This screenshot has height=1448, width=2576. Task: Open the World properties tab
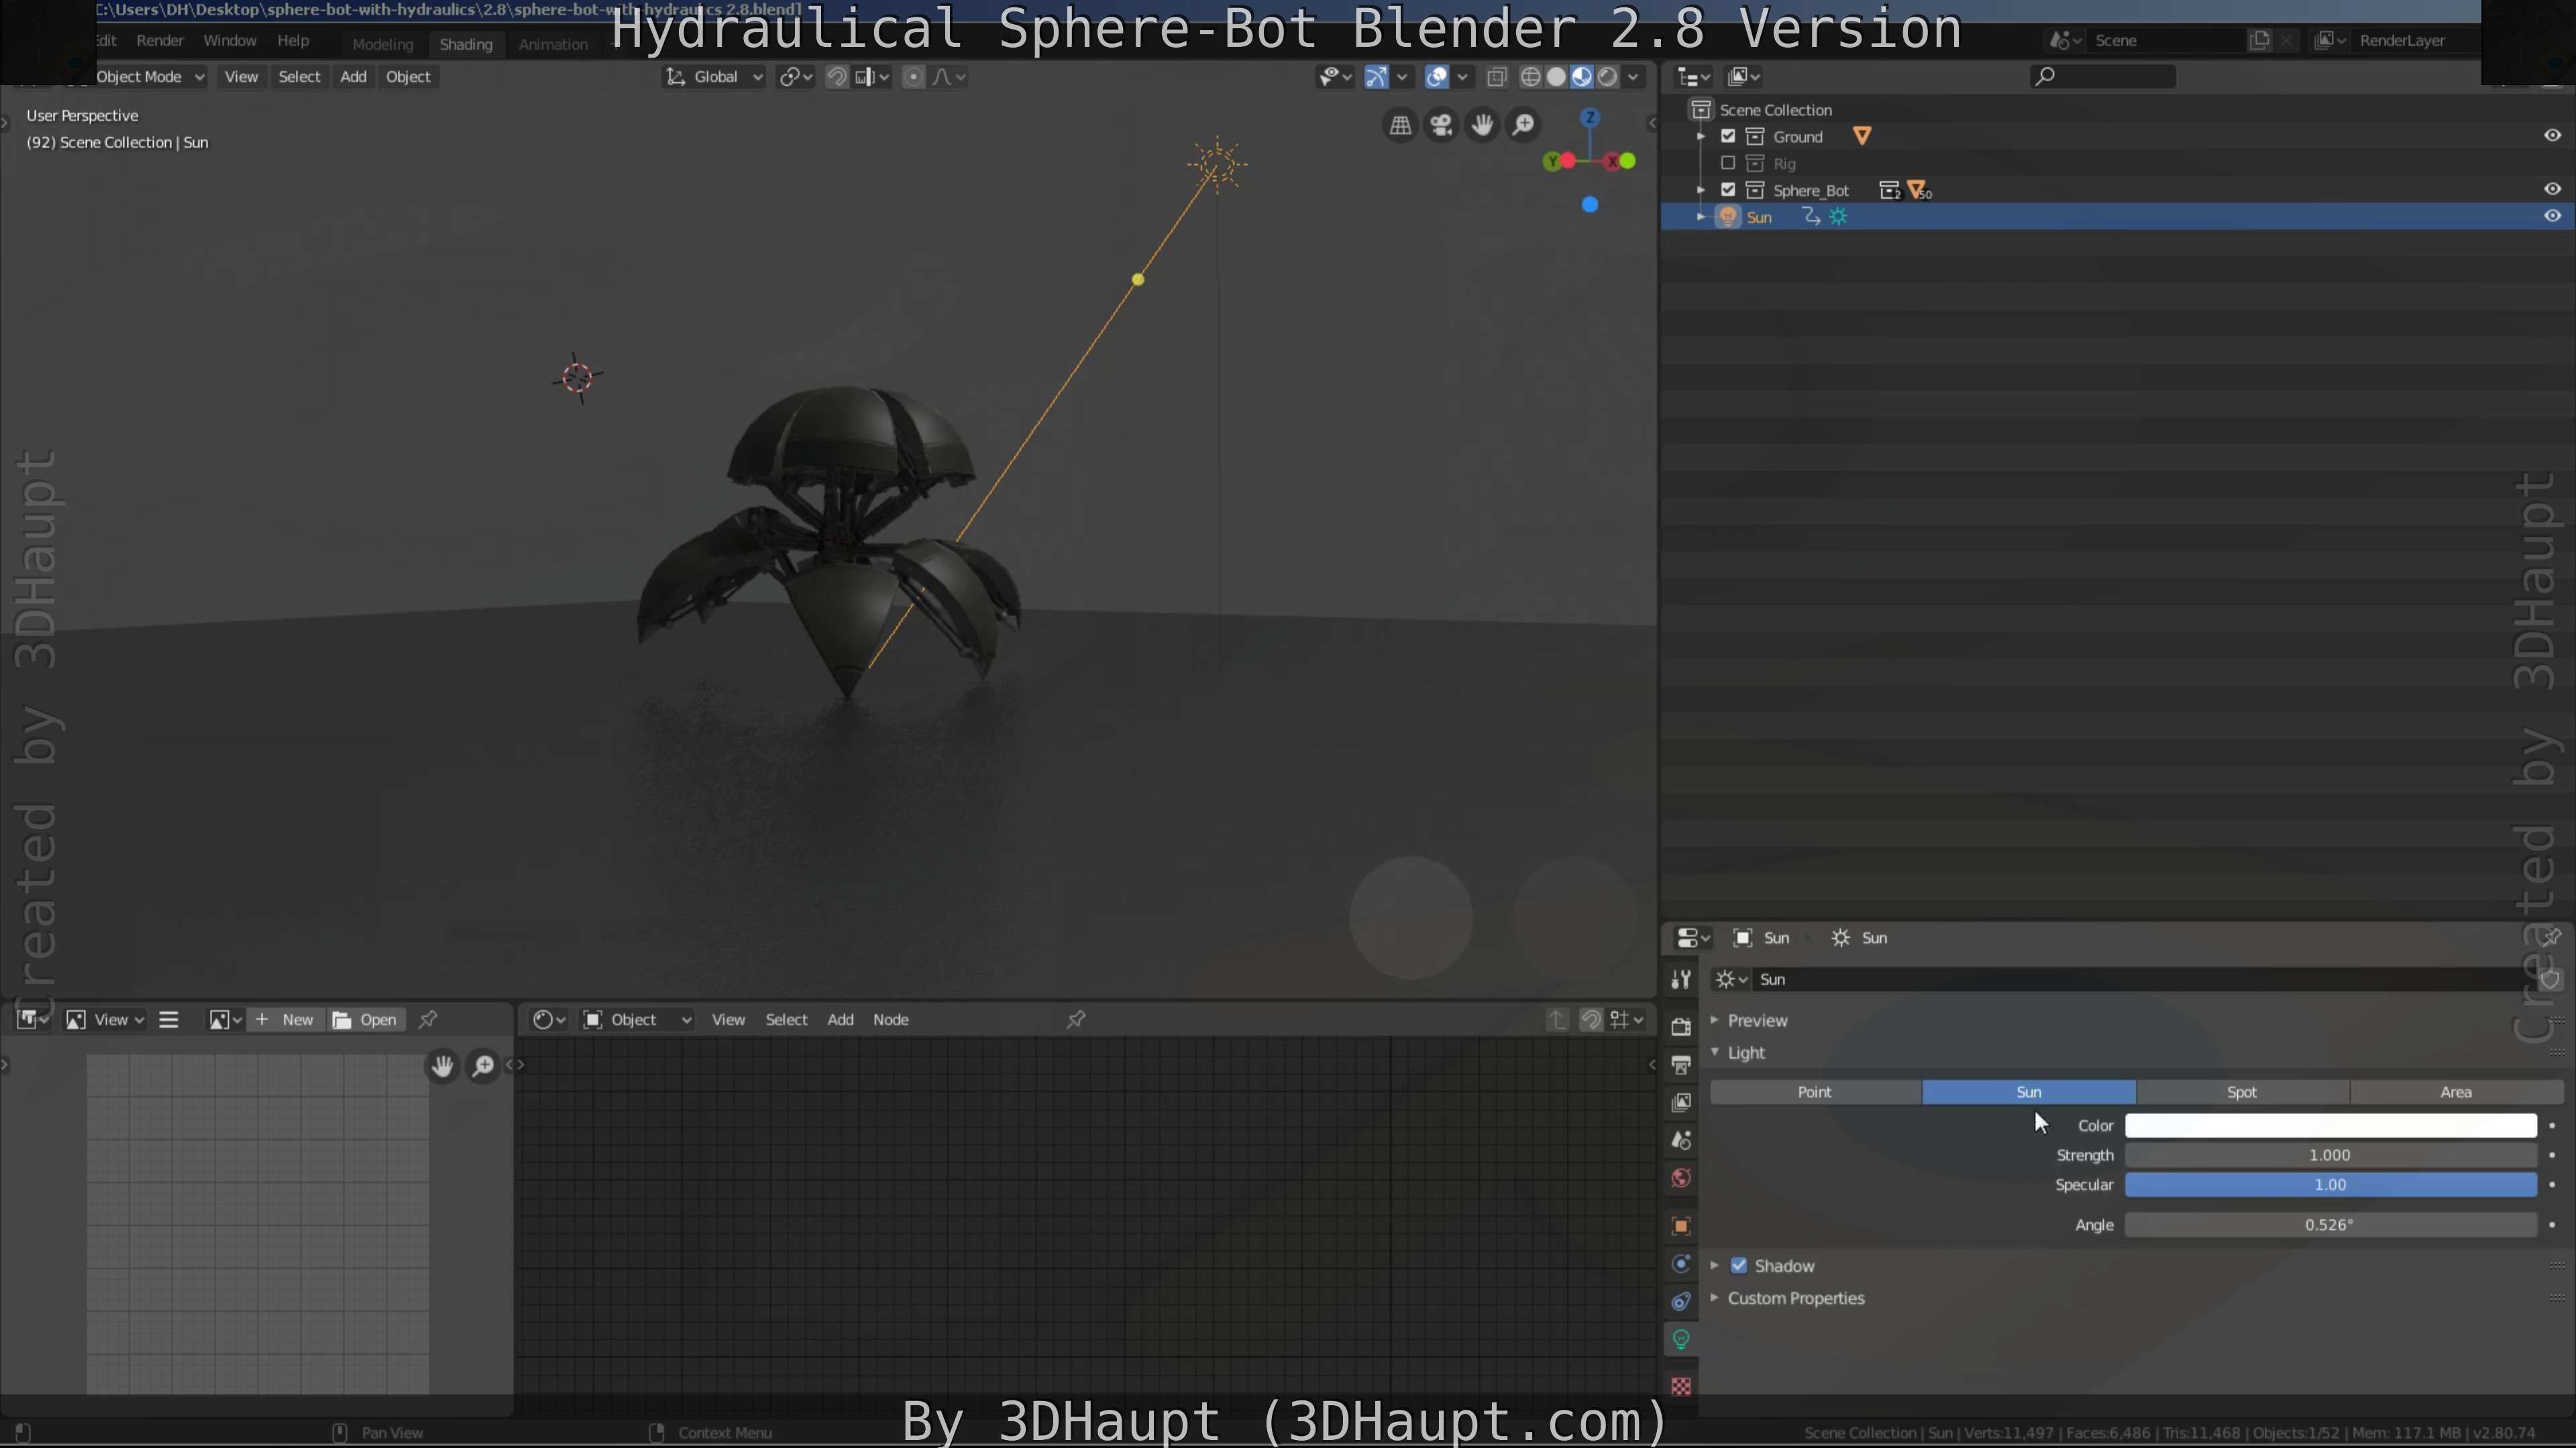coord(1681,1179)
